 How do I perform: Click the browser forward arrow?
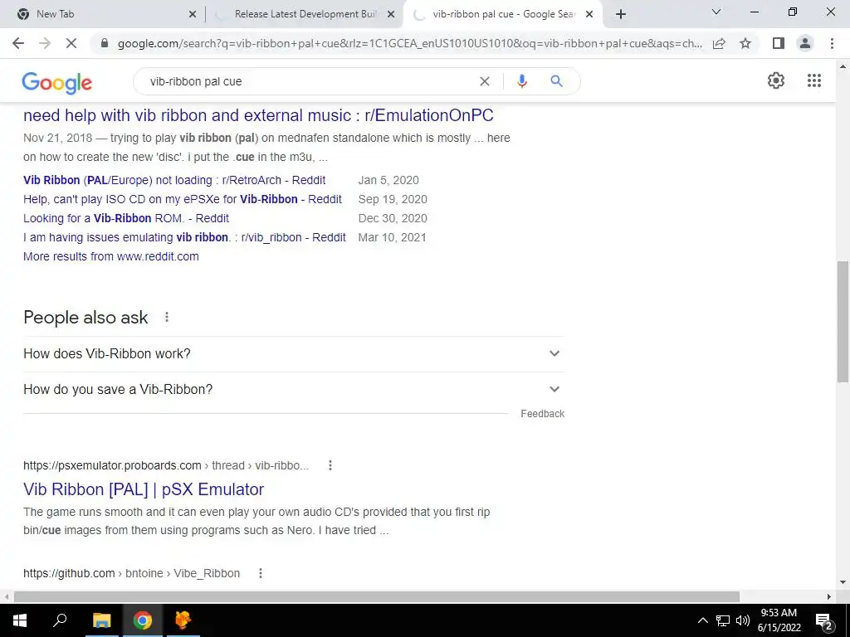pos(45,43)
